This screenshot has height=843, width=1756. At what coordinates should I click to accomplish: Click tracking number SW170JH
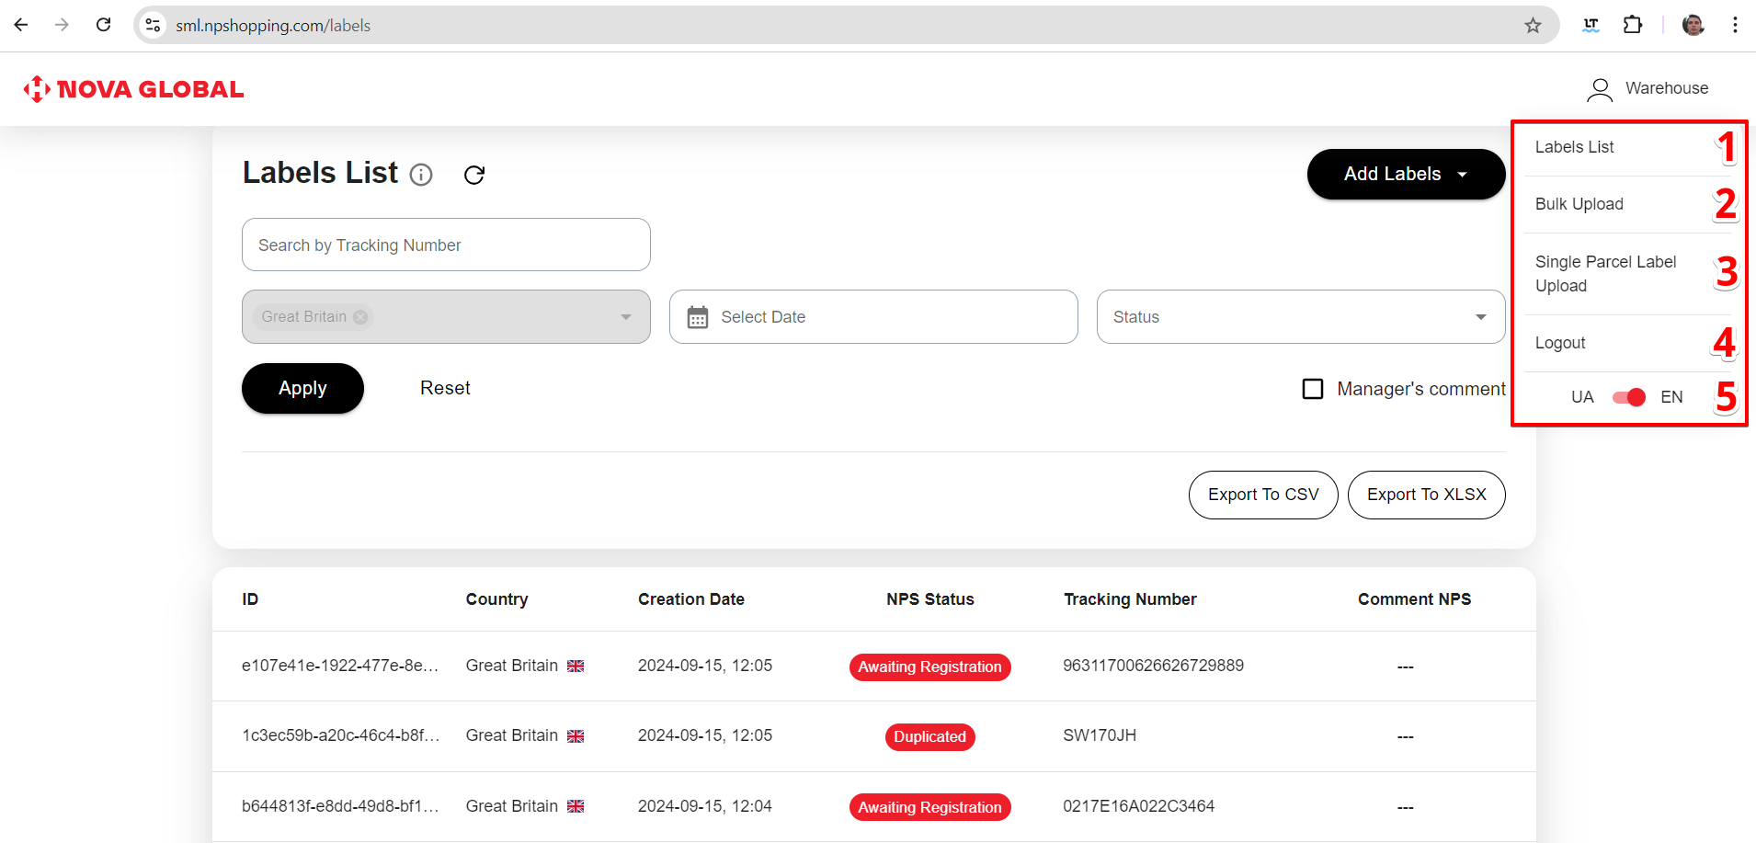[x=1100, y=735]
